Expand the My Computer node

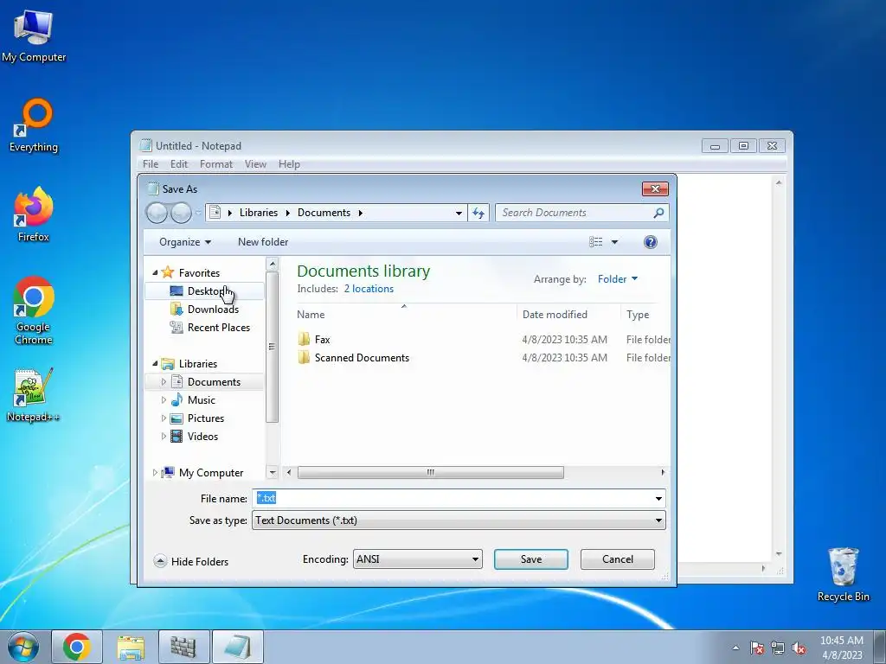tap(155, 473)
